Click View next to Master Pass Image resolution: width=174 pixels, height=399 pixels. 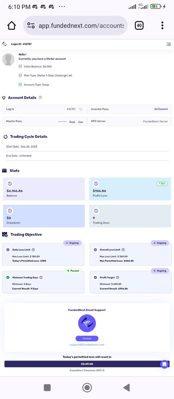(80, 122)
